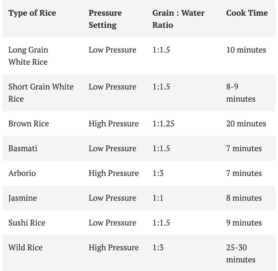Select the "Short Grain White Rice" cell

tap(41, 93)
